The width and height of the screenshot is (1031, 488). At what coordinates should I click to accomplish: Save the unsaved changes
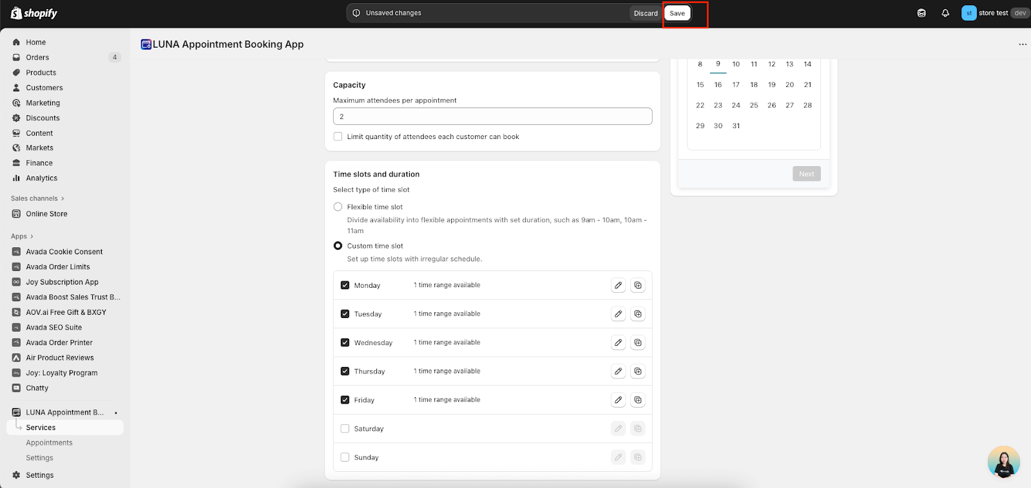[677, 13]
